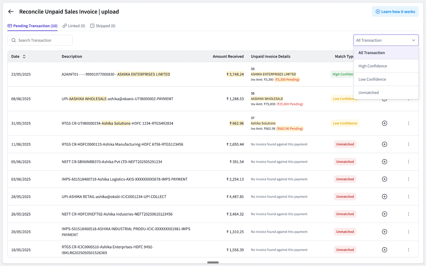Open three-dot menu for 18/05/2025 transaction
The image size is (426, 266).
[x=408, y=250]
